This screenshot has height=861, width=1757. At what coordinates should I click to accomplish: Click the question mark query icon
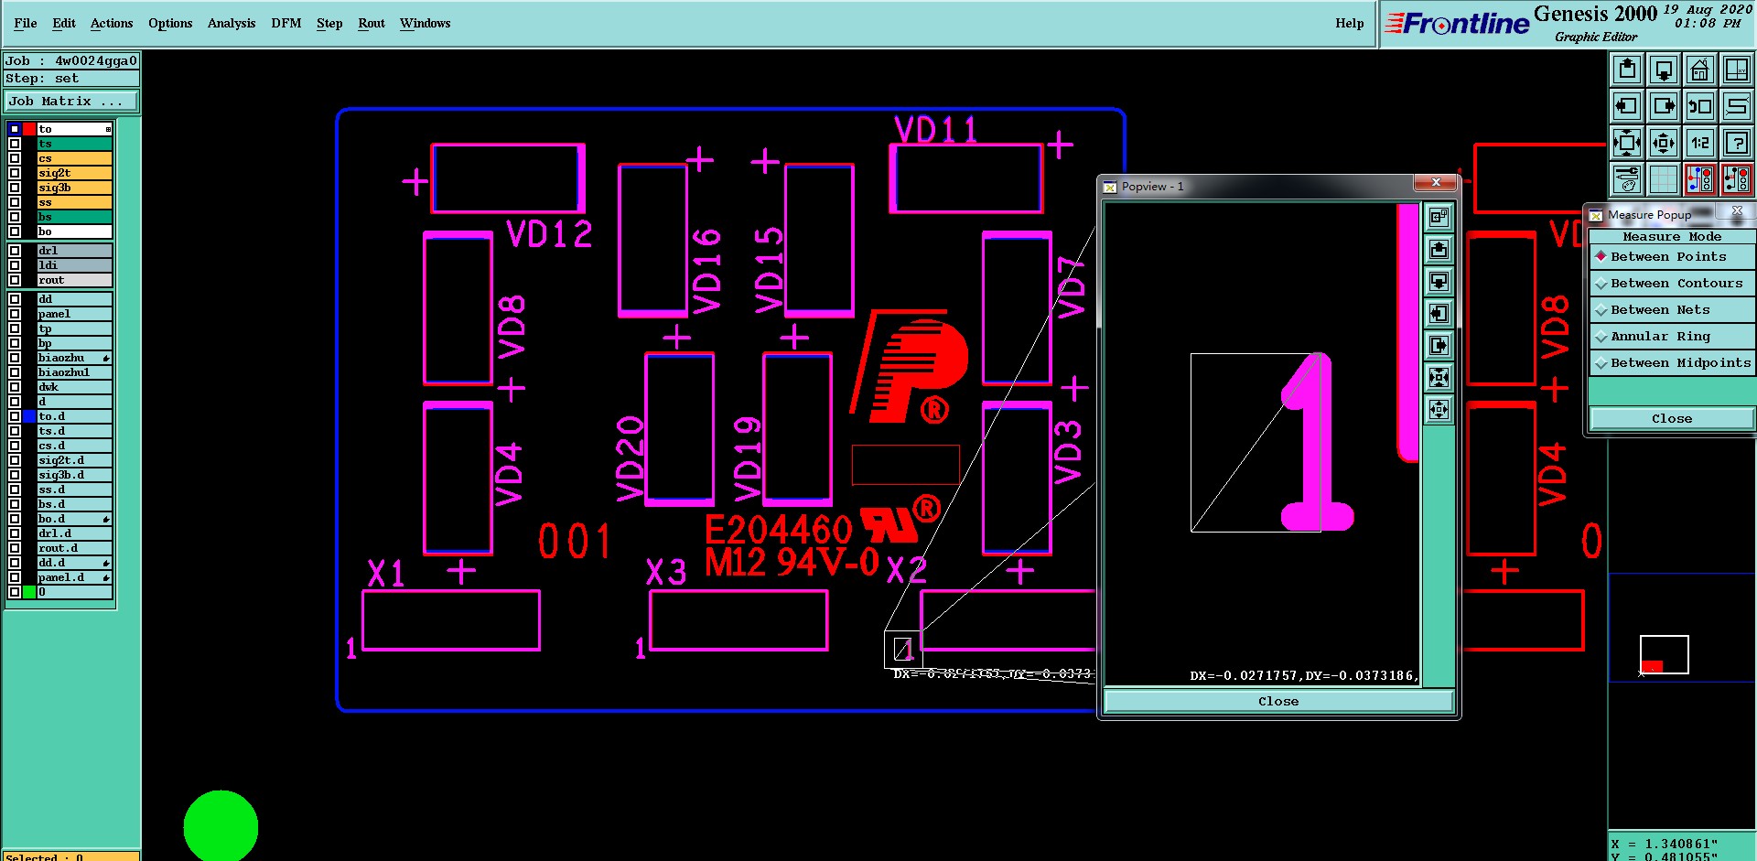1737,143
